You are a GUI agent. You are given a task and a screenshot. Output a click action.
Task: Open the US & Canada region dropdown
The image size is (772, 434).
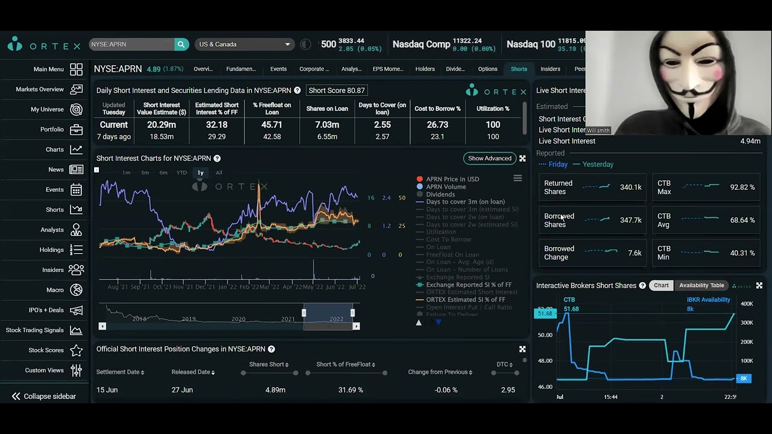tap(244, 44)
